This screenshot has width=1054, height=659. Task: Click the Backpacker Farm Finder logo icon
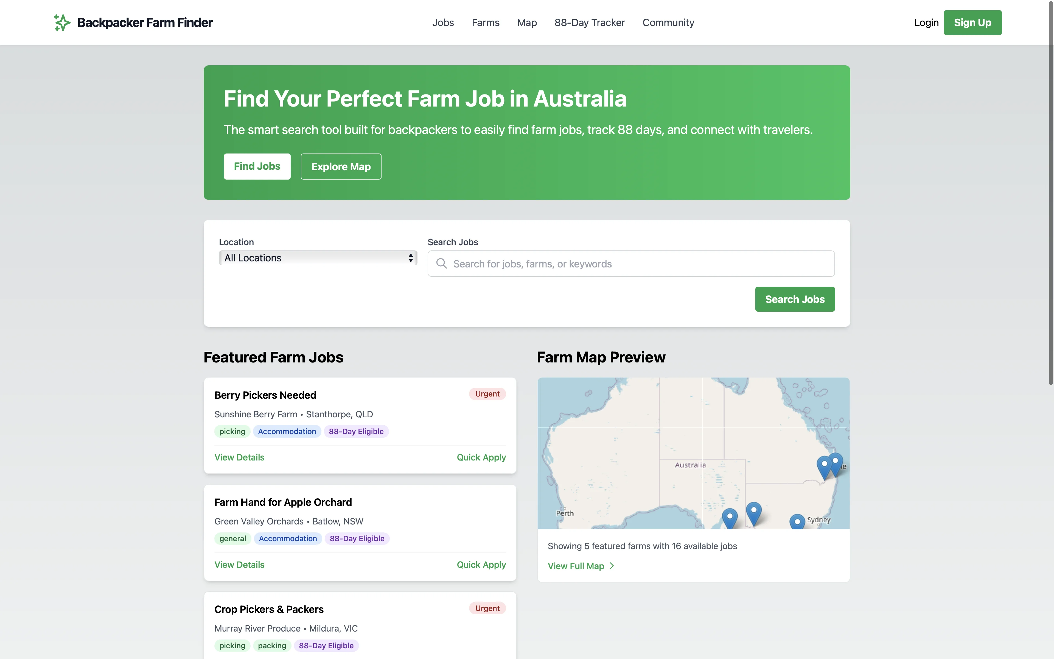point(61,22)
